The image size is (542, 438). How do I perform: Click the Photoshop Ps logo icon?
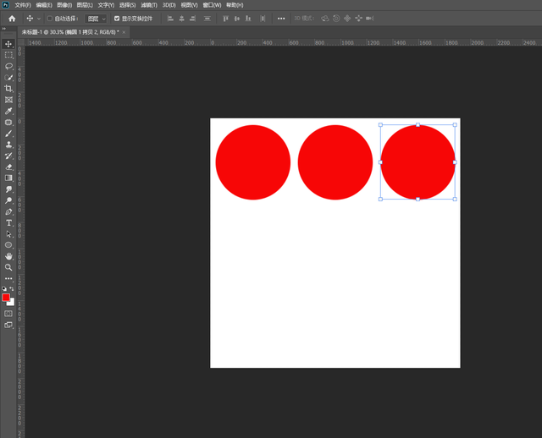pos(5,5)
